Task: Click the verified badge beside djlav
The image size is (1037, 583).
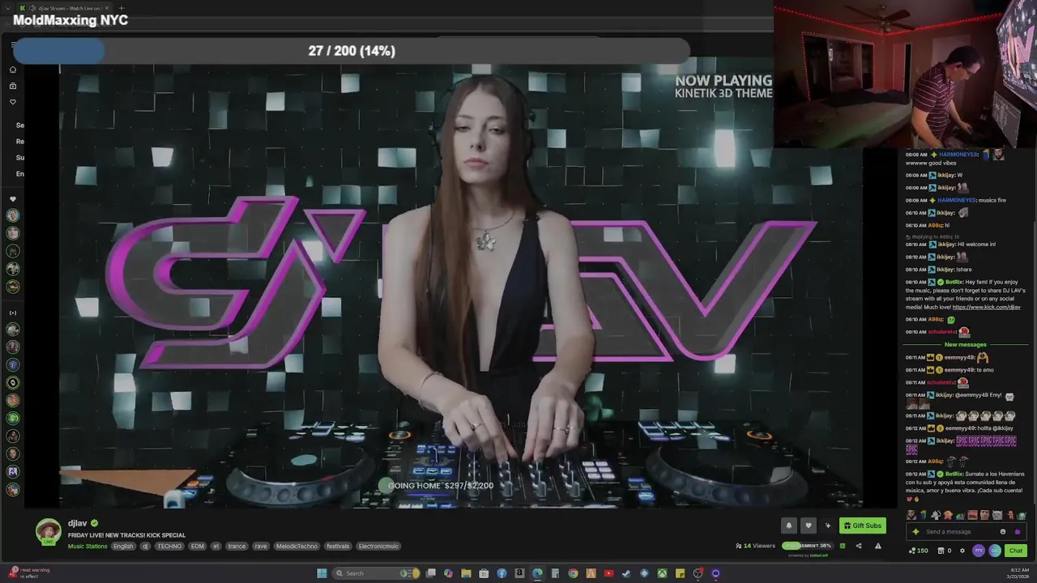Action: coord(94,523)
